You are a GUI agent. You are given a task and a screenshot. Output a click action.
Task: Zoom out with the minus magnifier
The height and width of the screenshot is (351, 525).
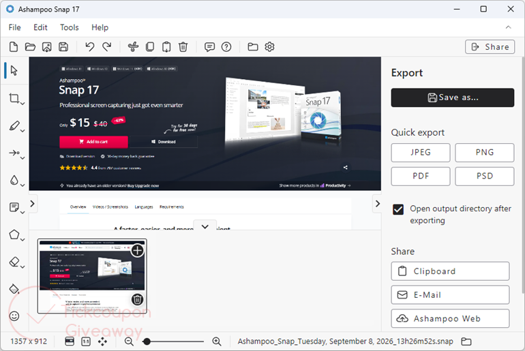pos(129,341)
